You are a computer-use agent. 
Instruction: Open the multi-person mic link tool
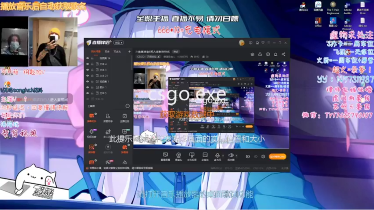pos(108,133)
